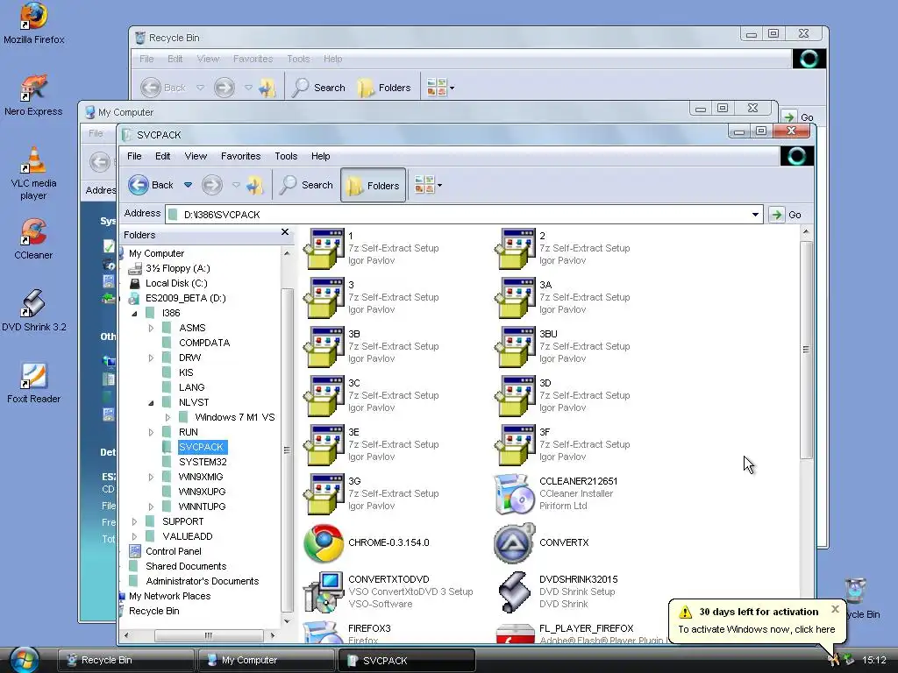This screenshot has width=898, height=673.
Task: Click the file list vertical scrollbar thumb
Action: 806,349
